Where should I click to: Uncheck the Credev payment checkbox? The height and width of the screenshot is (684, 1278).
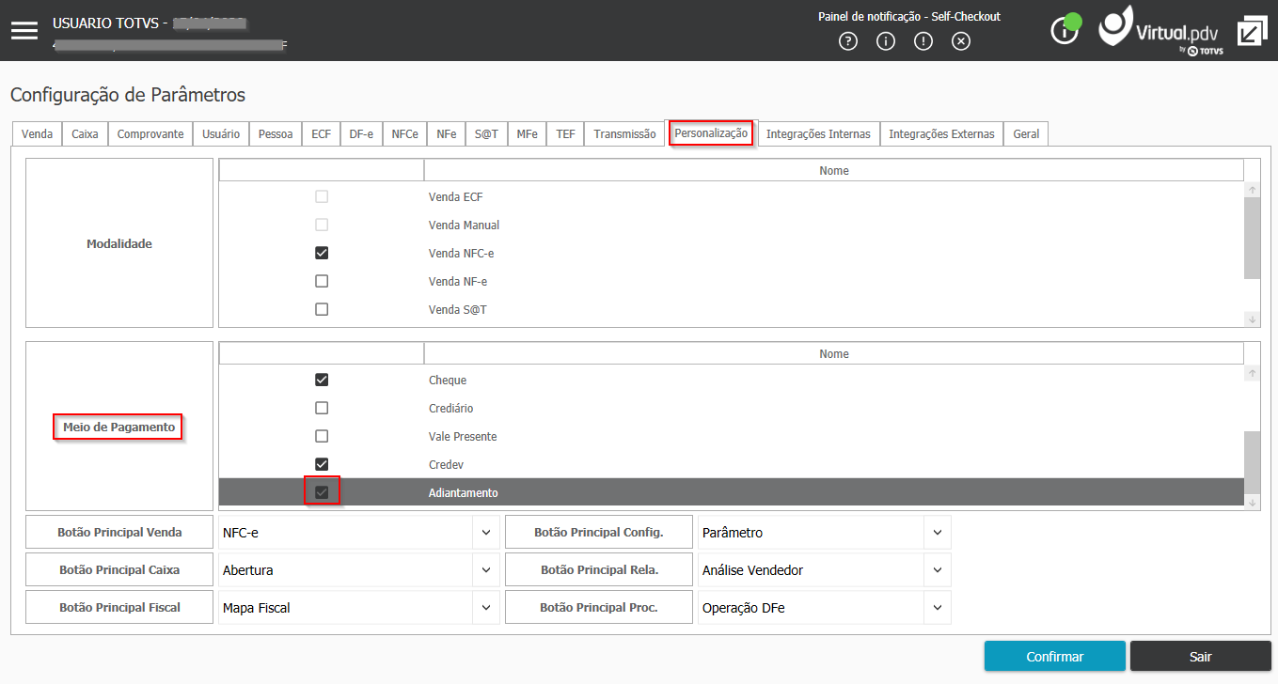(x=322, y=464)
